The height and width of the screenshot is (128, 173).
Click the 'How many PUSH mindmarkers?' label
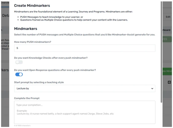click(x=32, y=42)
